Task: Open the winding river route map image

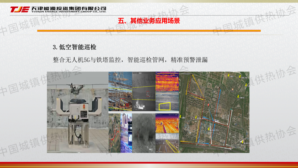Action: coord(114,133)
